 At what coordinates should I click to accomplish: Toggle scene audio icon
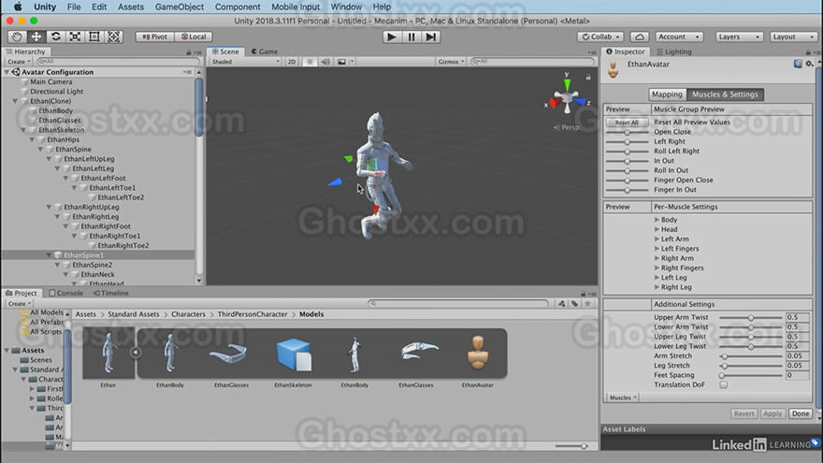pos(325,62)
